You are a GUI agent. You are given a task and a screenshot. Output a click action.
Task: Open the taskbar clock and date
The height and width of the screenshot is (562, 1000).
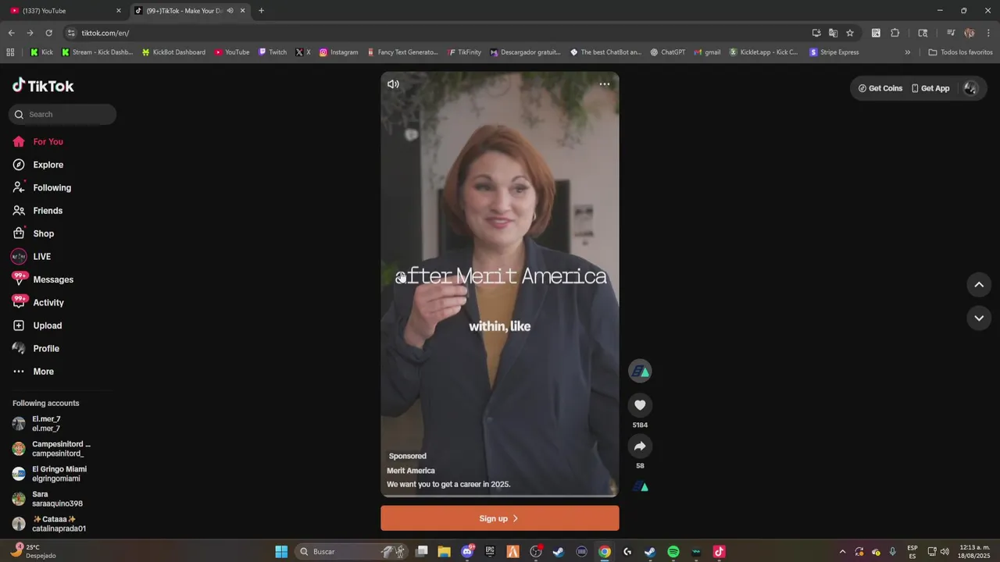[974, 552]
